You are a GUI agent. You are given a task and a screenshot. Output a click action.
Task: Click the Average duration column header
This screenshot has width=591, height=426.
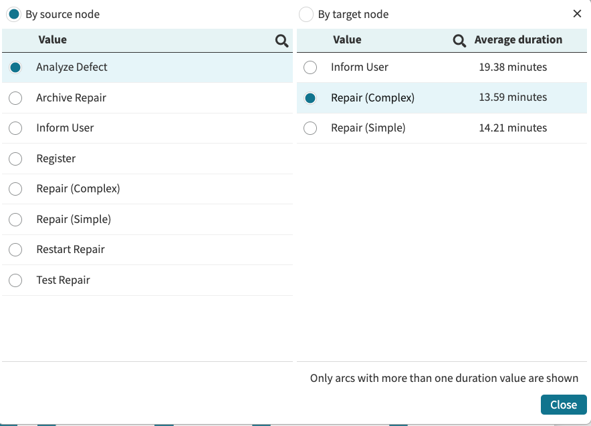pyautogui.click(x=518, y=40)
